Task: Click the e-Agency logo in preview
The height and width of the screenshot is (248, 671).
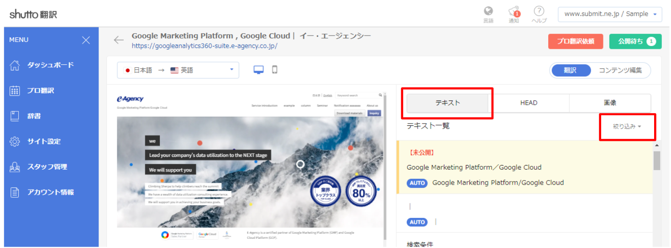Action: pyautogui.click(x=130, y=99)
